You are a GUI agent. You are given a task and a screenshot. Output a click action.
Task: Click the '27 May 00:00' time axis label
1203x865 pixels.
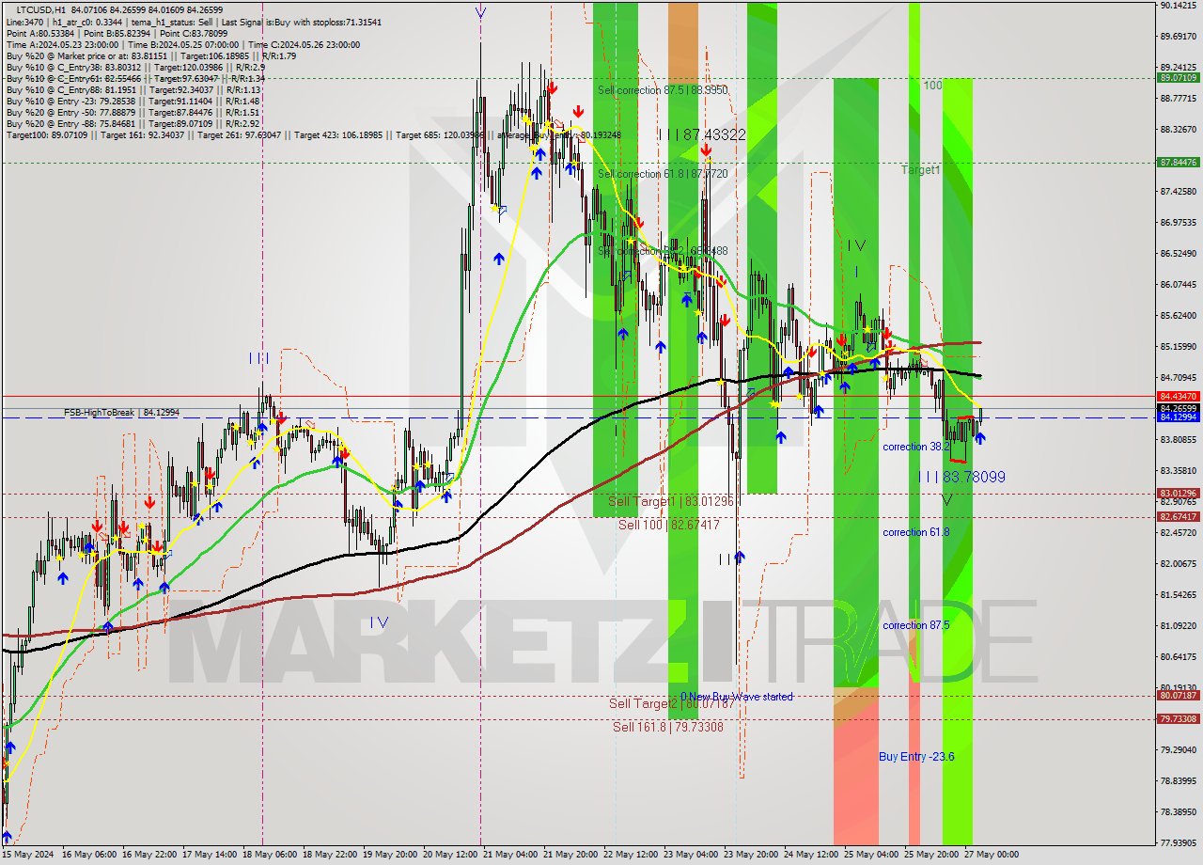point(992,855)
